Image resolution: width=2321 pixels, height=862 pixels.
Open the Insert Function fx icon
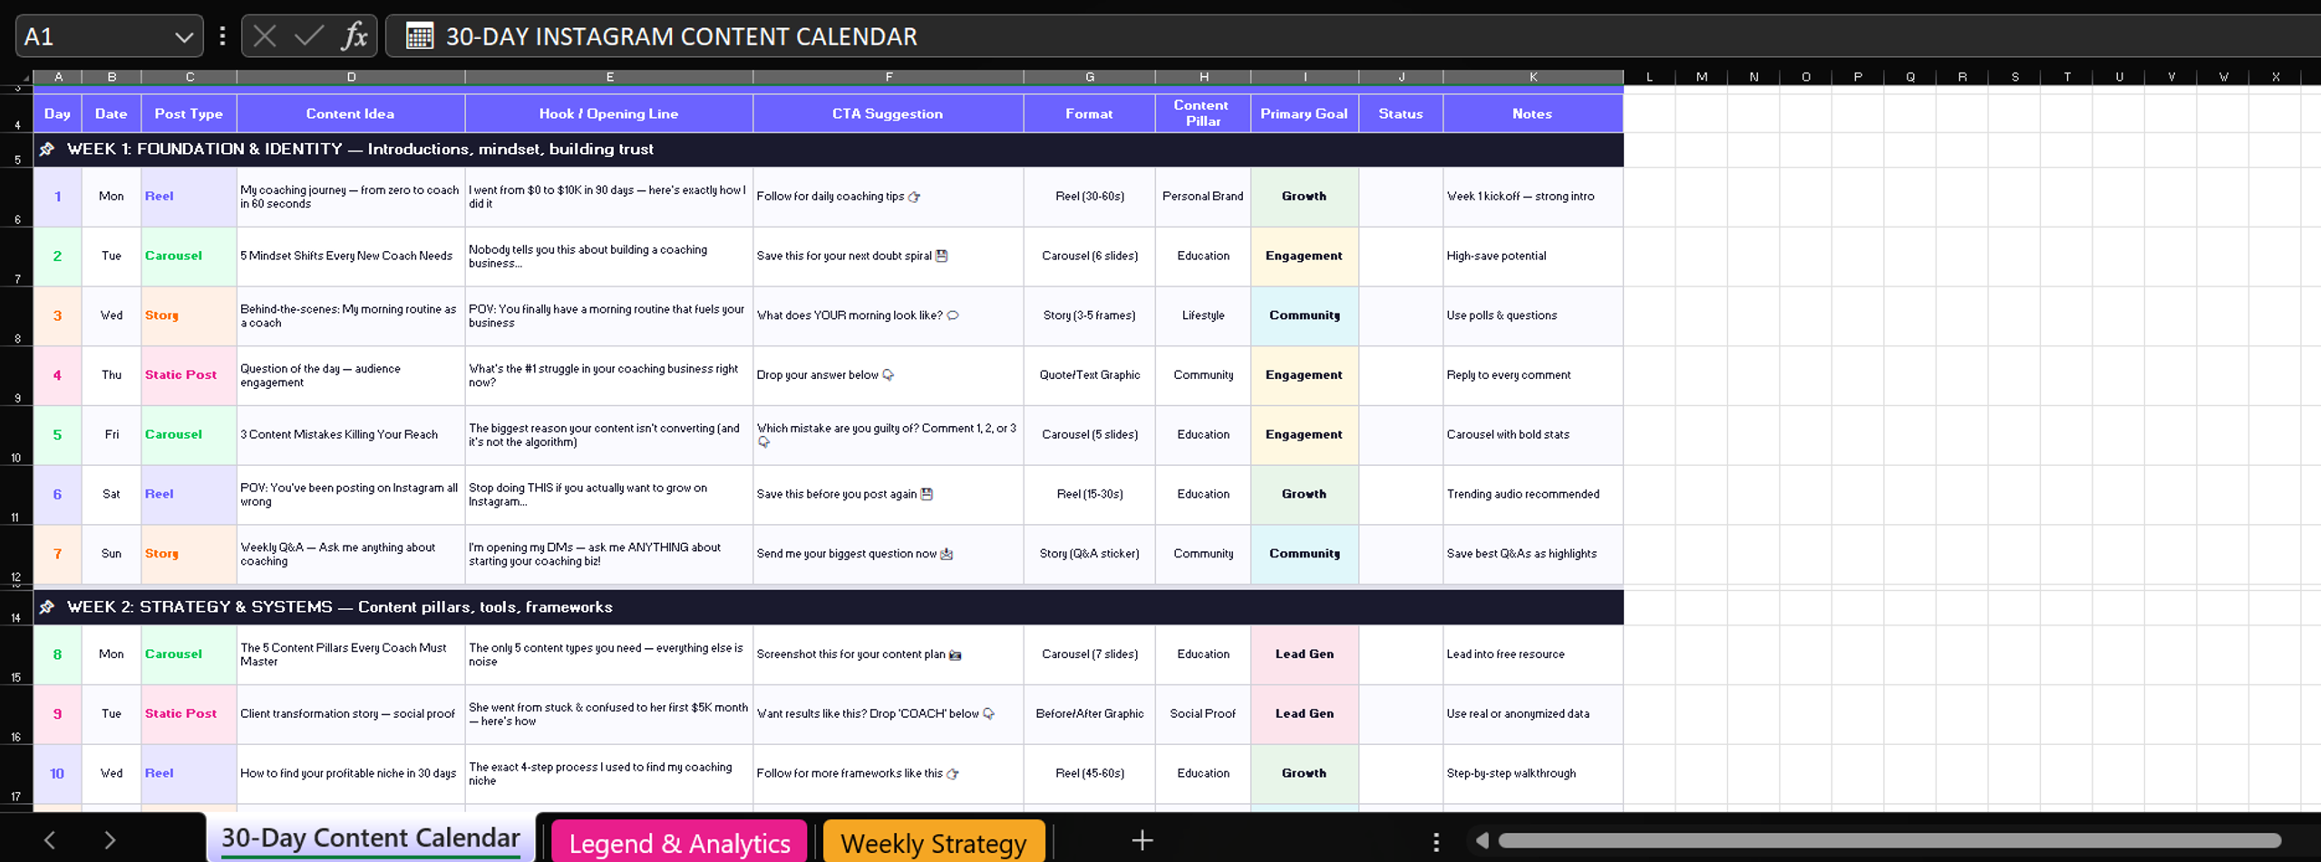point(354,37)
